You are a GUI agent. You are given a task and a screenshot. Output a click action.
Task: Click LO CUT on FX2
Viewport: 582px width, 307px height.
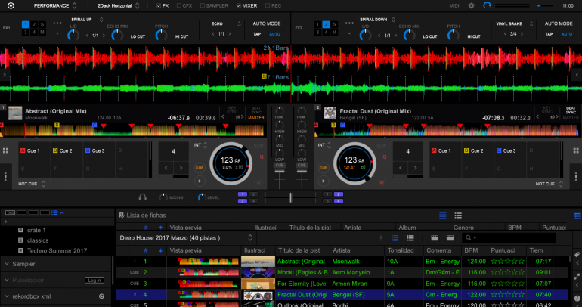[430, 36]
